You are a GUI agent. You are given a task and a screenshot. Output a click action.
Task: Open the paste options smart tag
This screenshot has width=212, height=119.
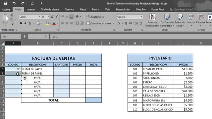pyautogui.click(x=24, y=79)
